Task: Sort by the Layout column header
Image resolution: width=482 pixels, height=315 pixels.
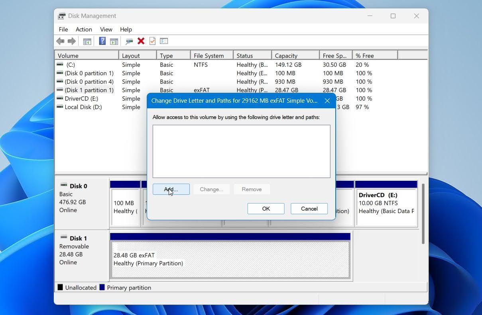Action: 137,56
